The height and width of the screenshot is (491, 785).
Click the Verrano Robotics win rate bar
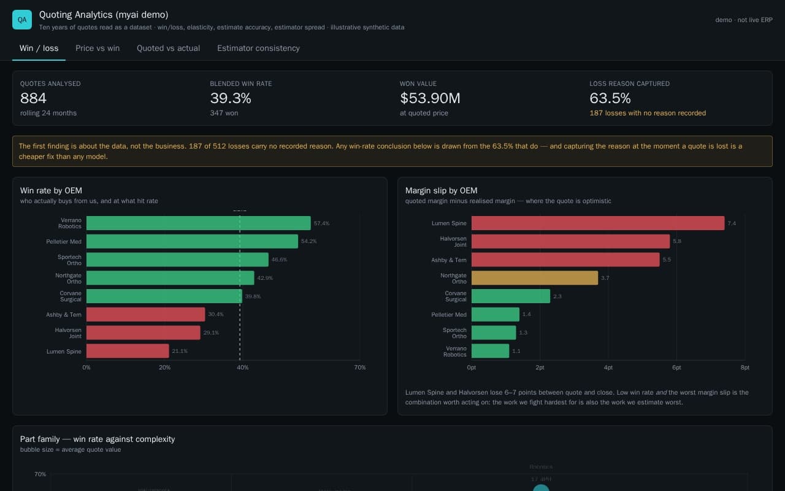(199, 223)
